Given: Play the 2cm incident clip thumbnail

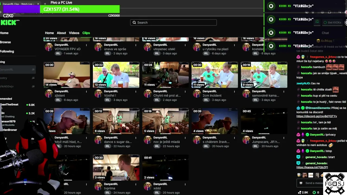Looking at the screenshot, I should [215, 75].
